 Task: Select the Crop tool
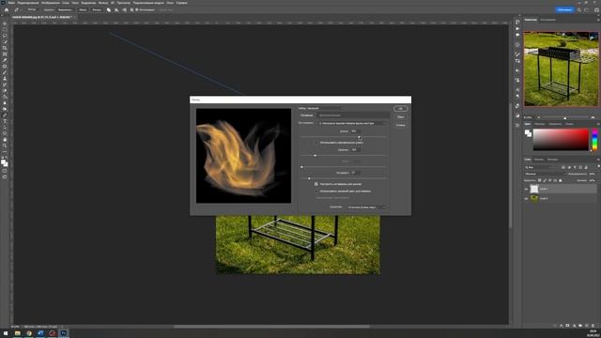tap(5, 48)
